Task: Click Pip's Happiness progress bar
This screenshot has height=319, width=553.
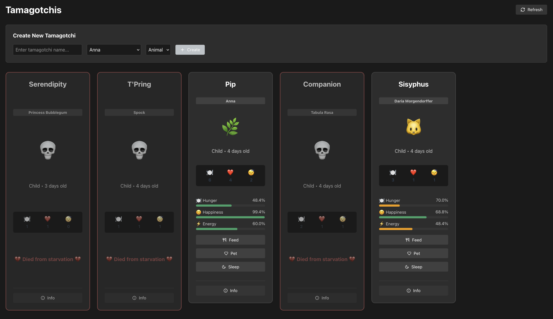Action: click(x=230, y=217)
